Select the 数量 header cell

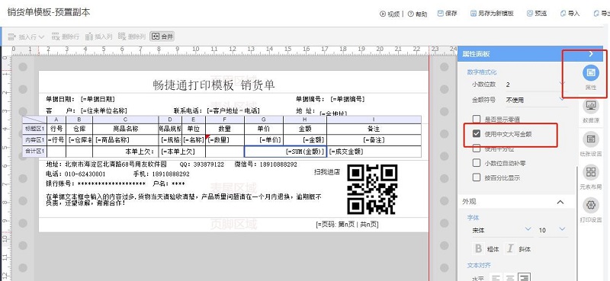225,129
